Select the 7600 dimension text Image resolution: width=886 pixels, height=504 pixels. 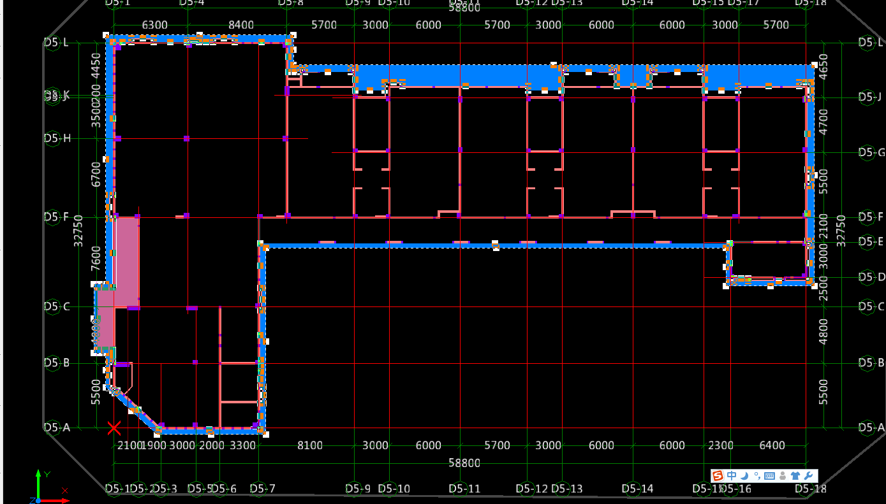[96, 259]
